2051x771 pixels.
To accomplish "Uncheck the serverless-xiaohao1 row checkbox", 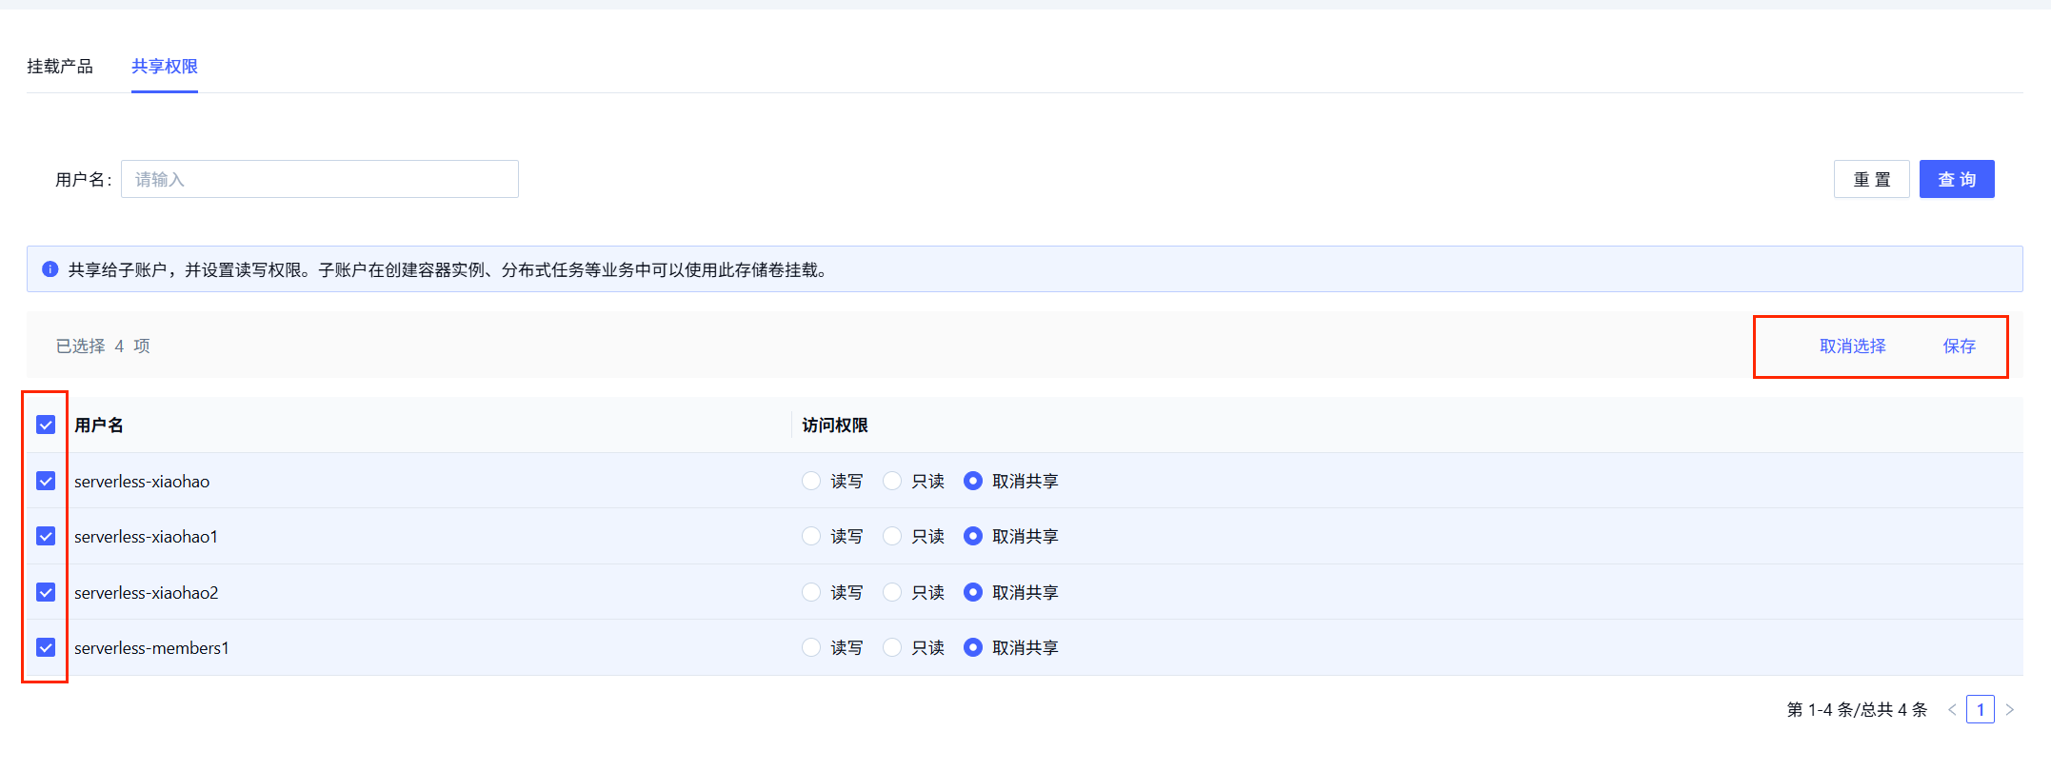I will pyautogui.click(x=46, y=536).
